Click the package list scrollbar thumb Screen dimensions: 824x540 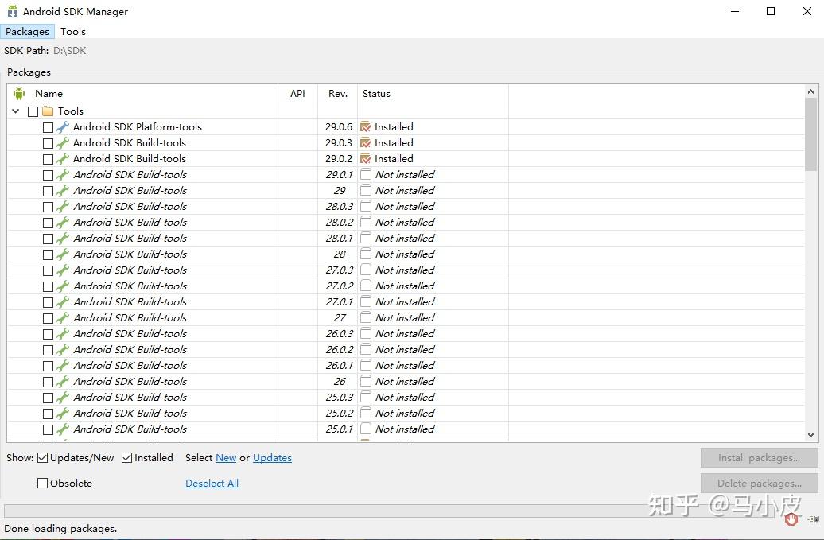click(810, 134)
